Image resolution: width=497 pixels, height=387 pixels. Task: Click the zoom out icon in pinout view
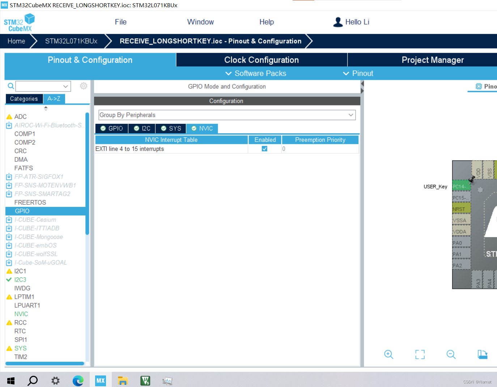pyautogui.click(x=451, y=355)
